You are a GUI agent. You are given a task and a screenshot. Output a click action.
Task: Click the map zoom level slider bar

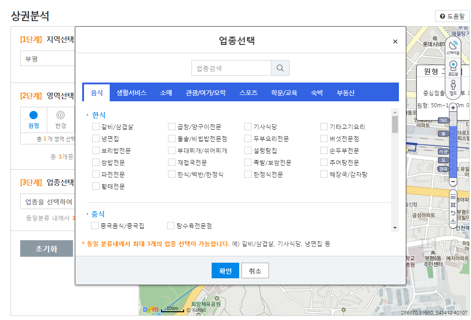[453, 144]
